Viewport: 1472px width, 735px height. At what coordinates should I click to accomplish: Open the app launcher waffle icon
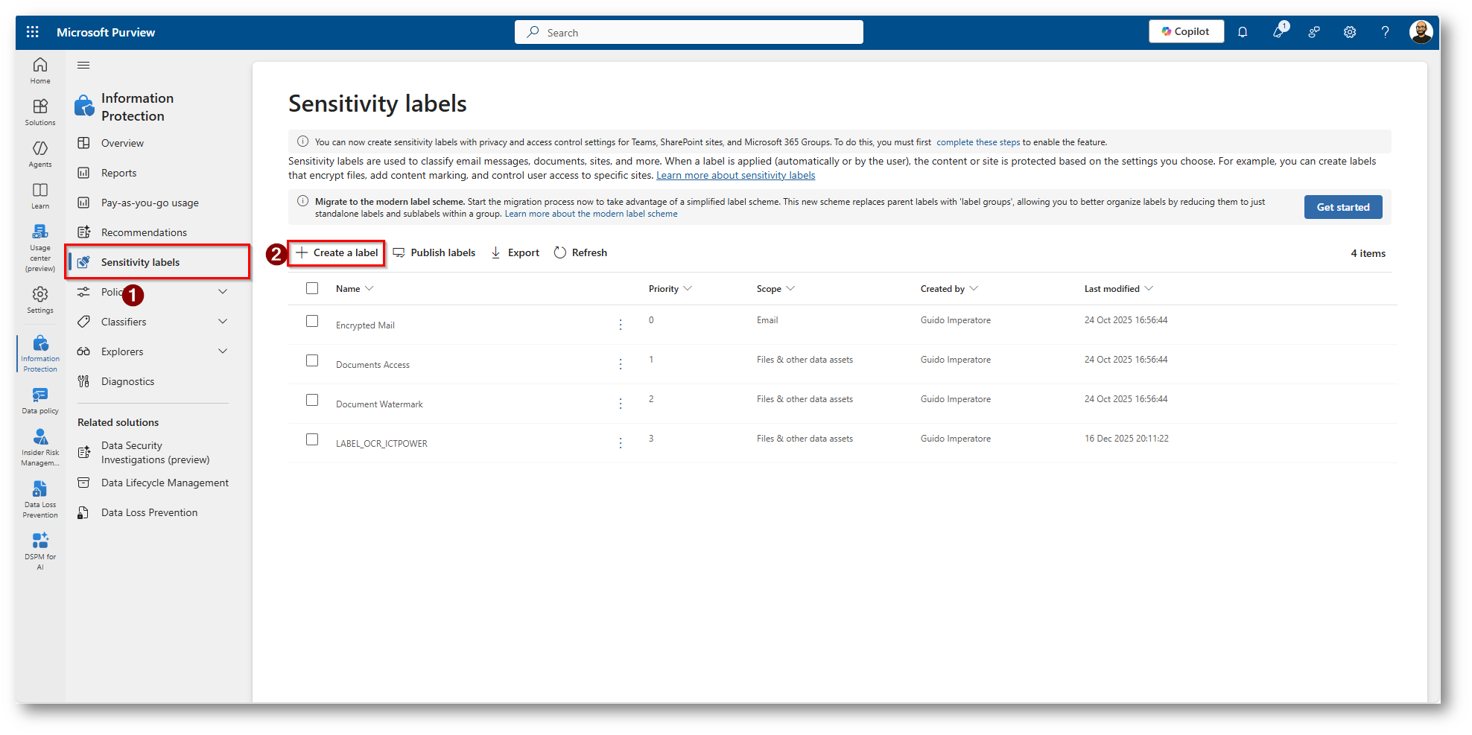(32, 32)
